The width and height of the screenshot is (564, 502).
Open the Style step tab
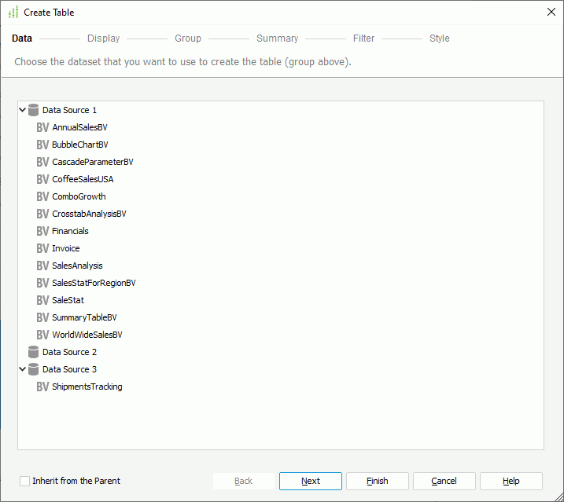(439, 38)
